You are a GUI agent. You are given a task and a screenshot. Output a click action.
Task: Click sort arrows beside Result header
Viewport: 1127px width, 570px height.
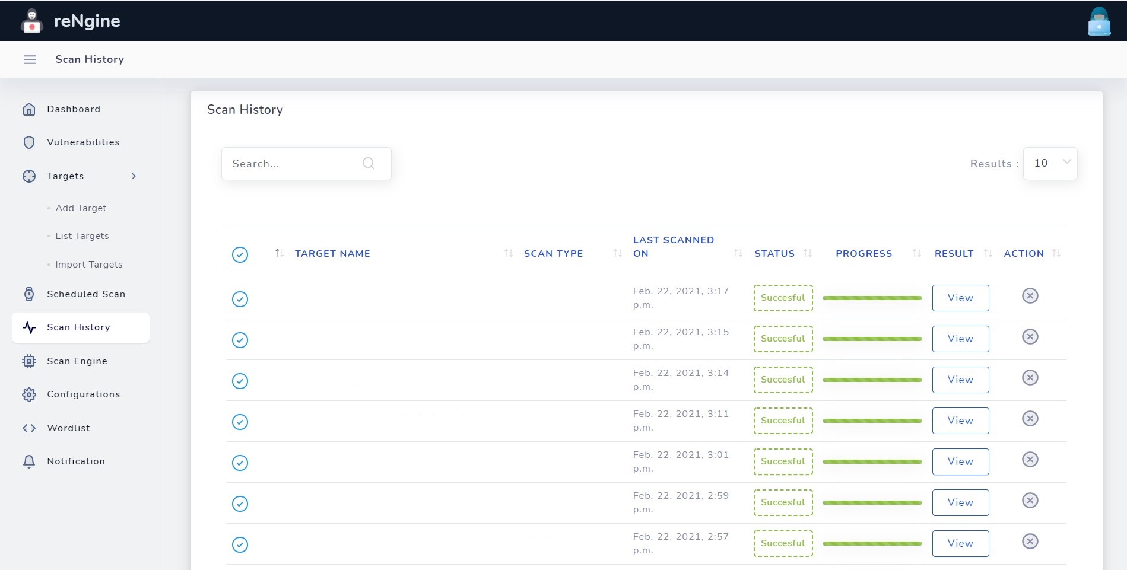(988, 253)
